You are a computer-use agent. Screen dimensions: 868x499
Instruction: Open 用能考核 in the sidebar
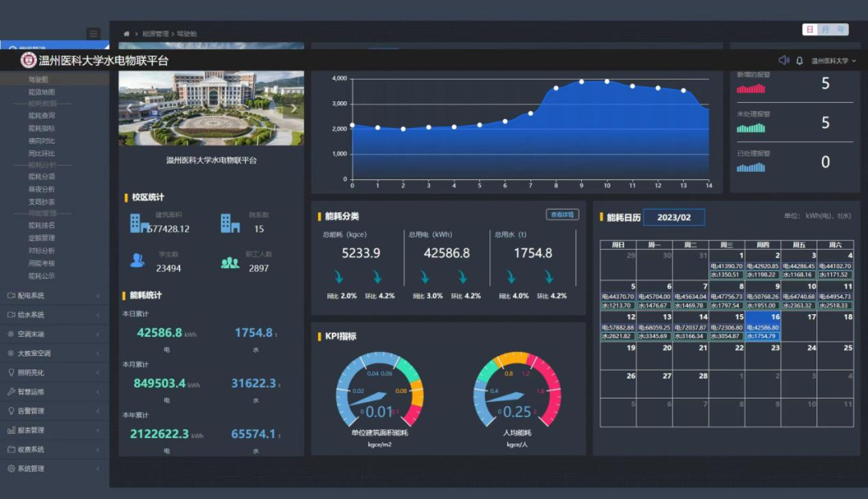[x=42, y=264]
